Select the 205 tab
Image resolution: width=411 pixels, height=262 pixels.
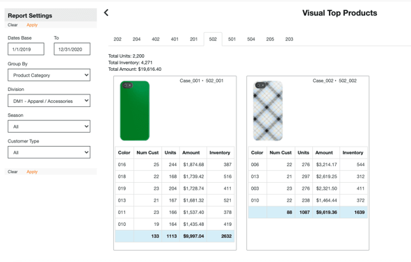(x=271, y=40)
